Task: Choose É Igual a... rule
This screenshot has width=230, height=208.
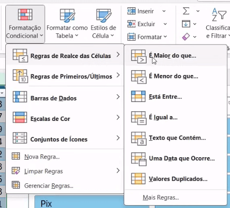Action: pos(176,117)
